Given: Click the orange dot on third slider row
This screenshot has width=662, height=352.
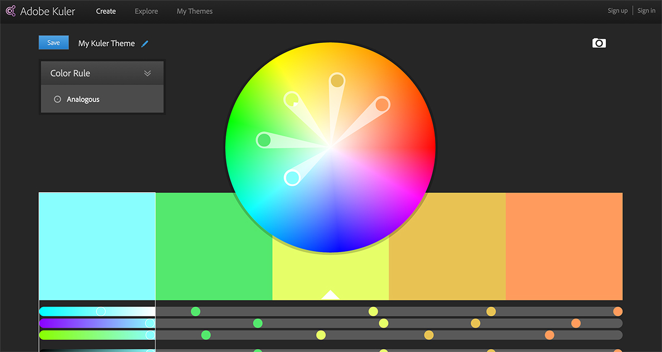Looking at the screenshot, I should click(549, 335).
